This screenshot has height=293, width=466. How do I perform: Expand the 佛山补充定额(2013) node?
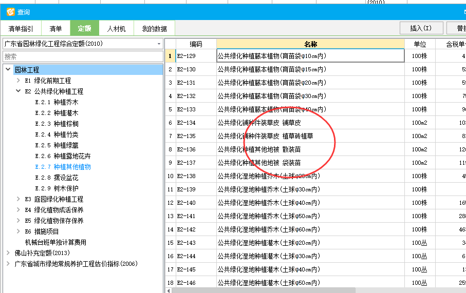point(8,252)
